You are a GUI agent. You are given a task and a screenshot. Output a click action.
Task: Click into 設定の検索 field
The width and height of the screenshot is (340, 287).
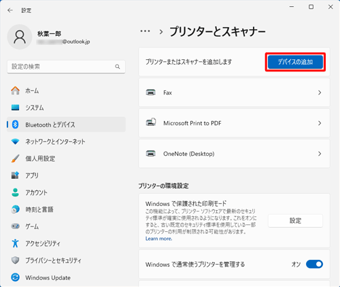(66, 67)
